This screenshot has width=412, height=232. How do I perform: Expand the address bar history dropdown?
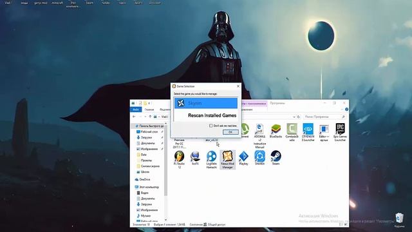point(294,117)
